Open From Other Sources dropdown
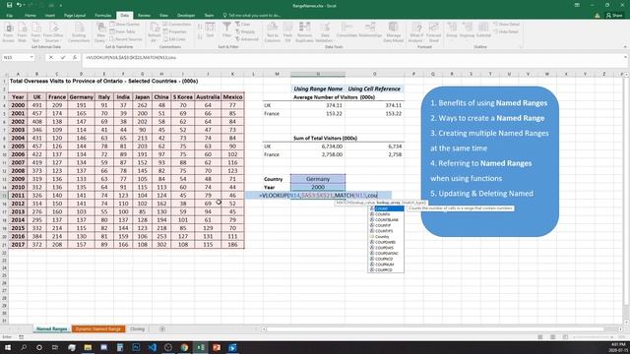 pyautogui.click(x=54, y=32)
